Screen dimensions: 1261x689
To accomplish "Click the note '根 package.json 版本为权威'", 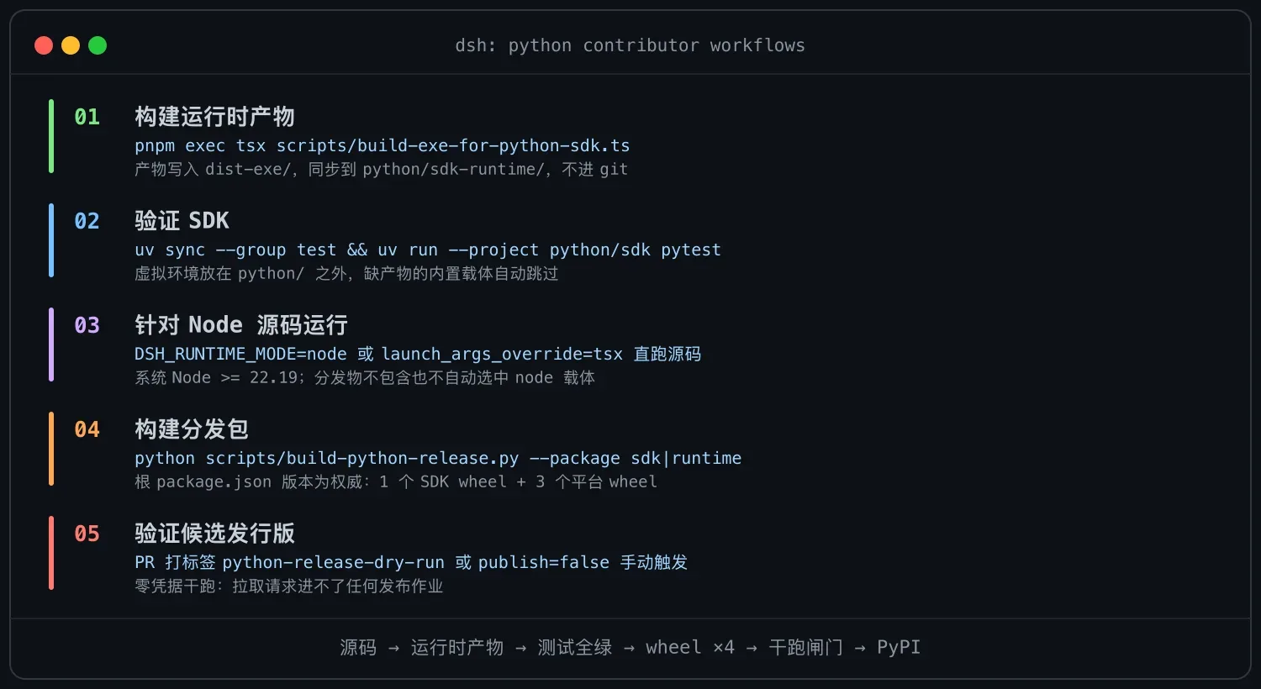I will tap(396, 481).
